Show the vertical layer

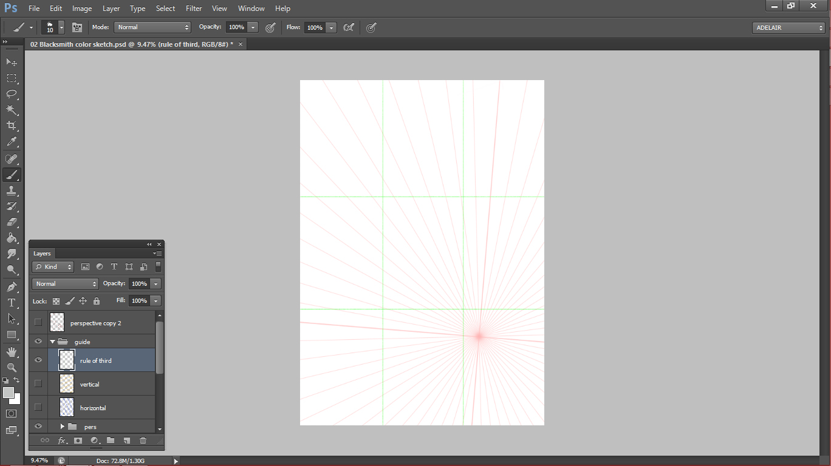click(38, 383)
